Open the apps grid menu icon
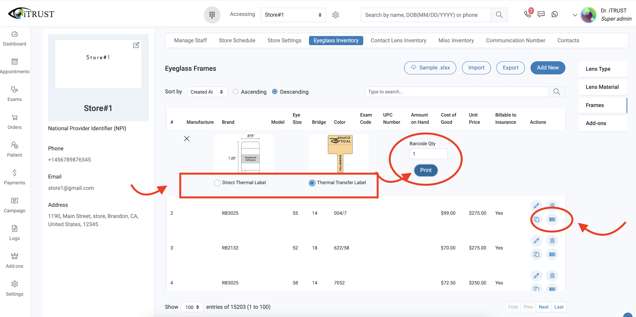This screenshot has height=317, width=636. [x=212, y=15]
